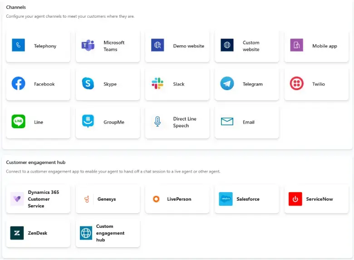Select the Mobile app channel label
Viewport: 354px width, 260px height.
click(x=324, y=46)
